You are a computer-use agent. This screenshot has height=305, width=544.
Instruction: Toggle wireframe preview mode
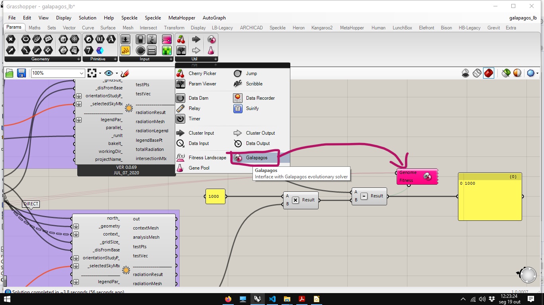click(477, 73)
